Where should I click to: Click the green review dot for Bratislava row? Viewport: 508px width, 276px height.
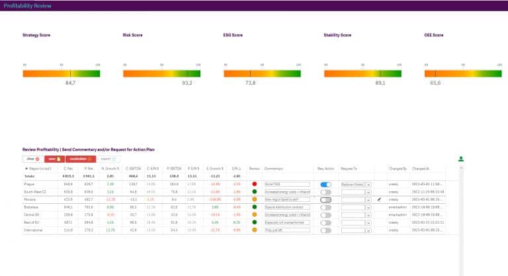(255, 207)
